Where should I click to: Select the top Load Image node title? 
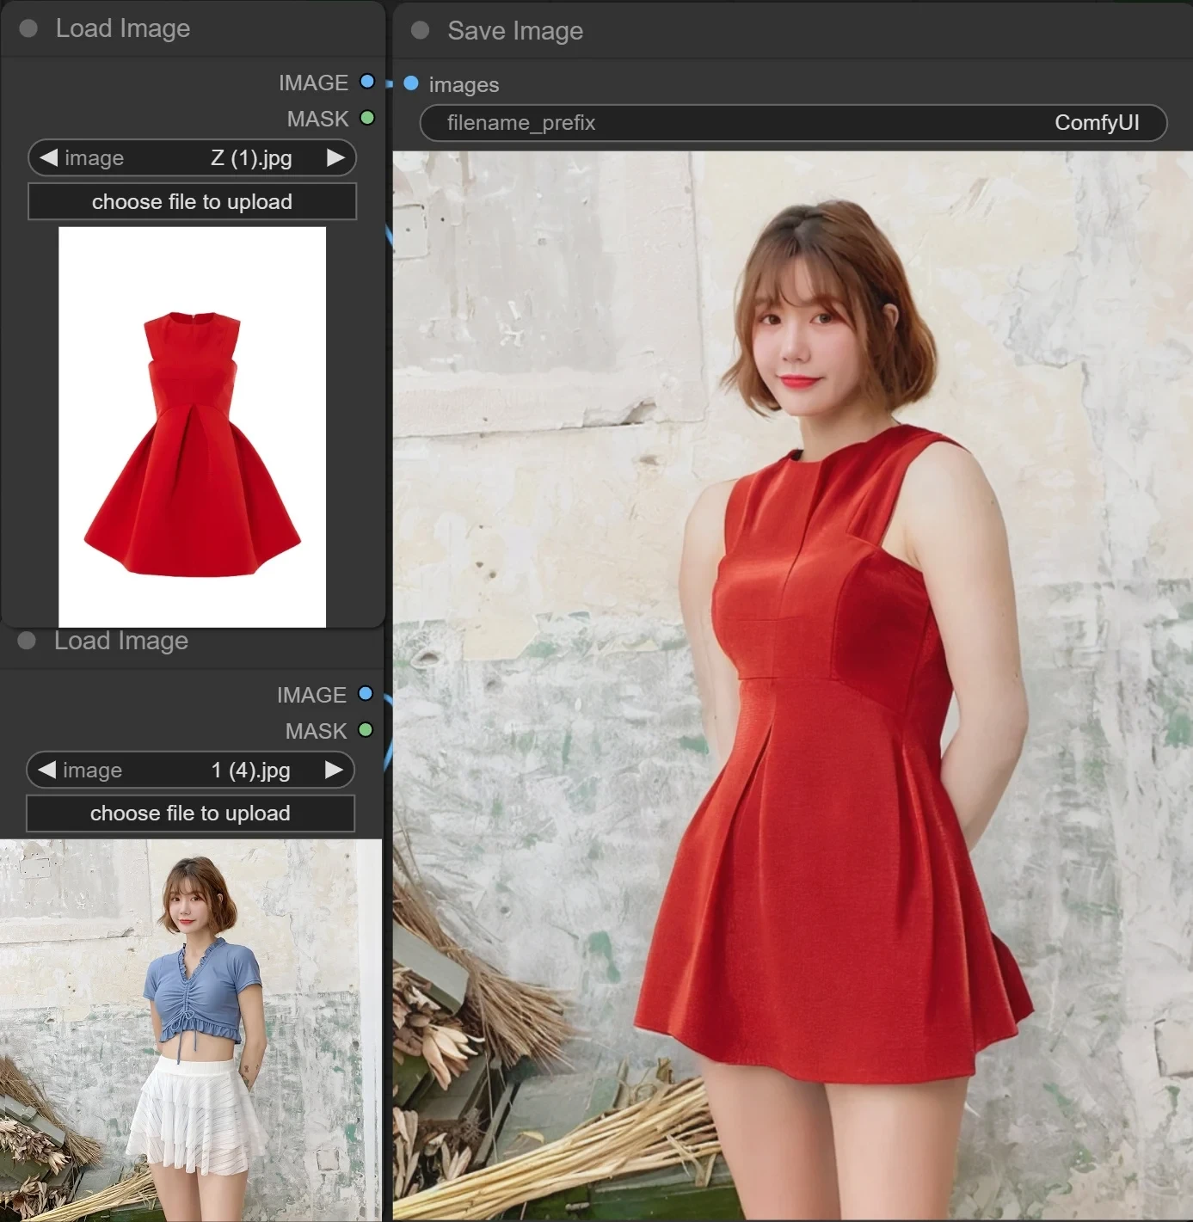click(123, 28)
